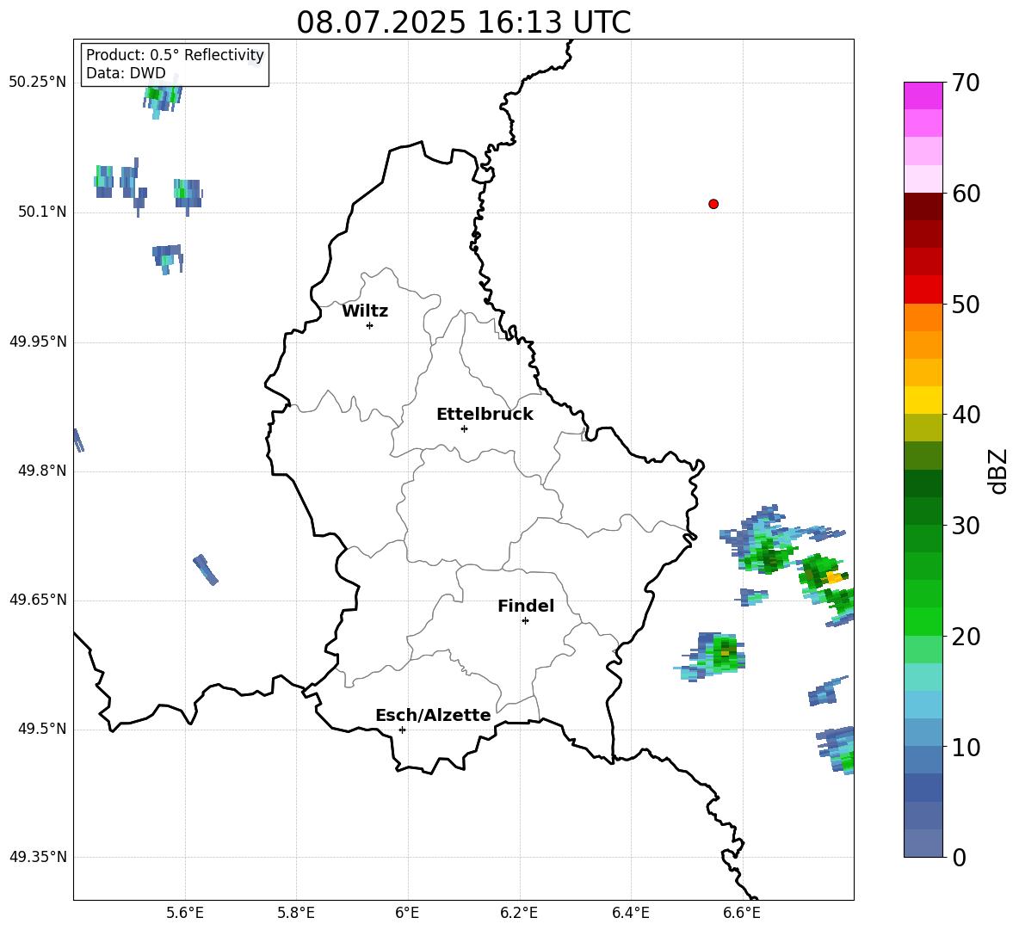Click the '6°E' longitude label
Image resolution: width=1019 pixels, height=930 pixels.
[407, 913]
